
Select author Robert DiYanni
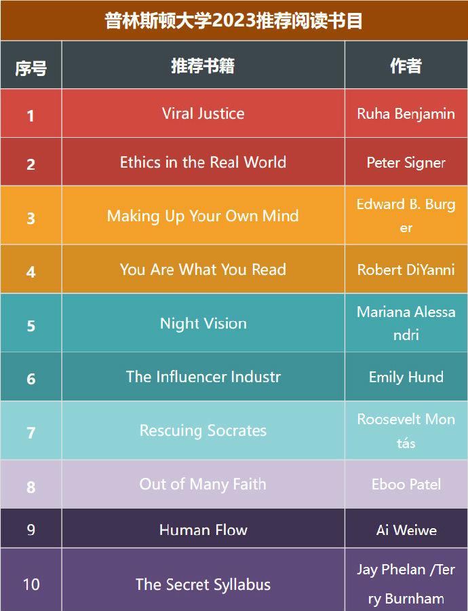pyautogui.click(x=406, y=270)
